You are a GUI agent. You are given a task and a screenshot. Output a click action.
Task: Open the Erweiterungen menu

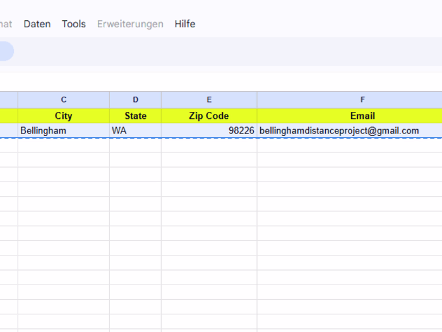tap(130, 24)
